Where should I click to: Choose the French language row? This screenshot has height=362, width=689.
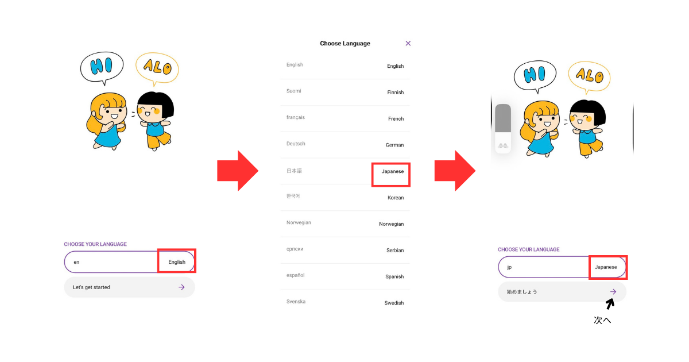345,118
